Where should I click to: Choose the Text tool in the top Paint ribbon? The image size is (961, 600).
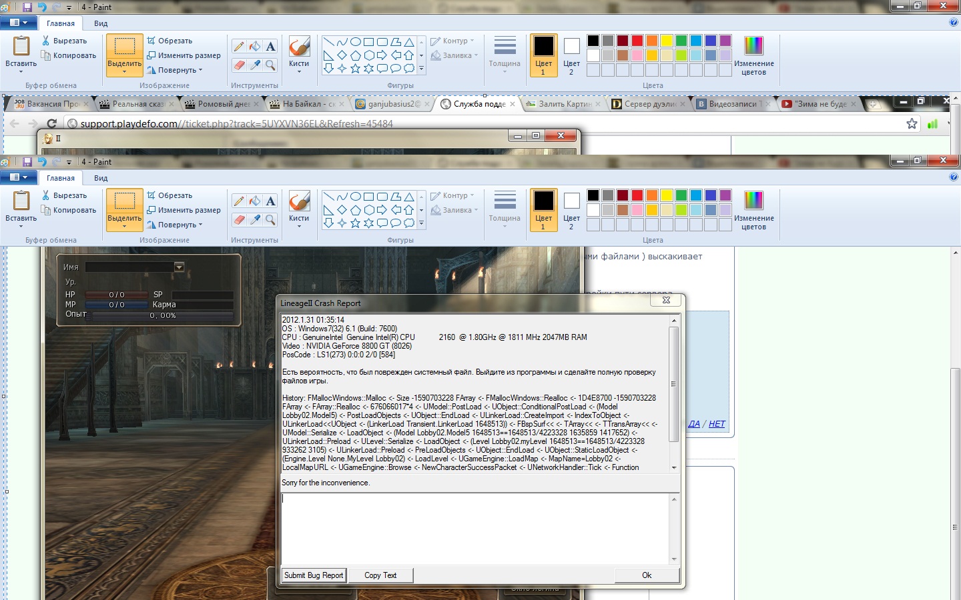pyautogui.click(x=270, y=47)
